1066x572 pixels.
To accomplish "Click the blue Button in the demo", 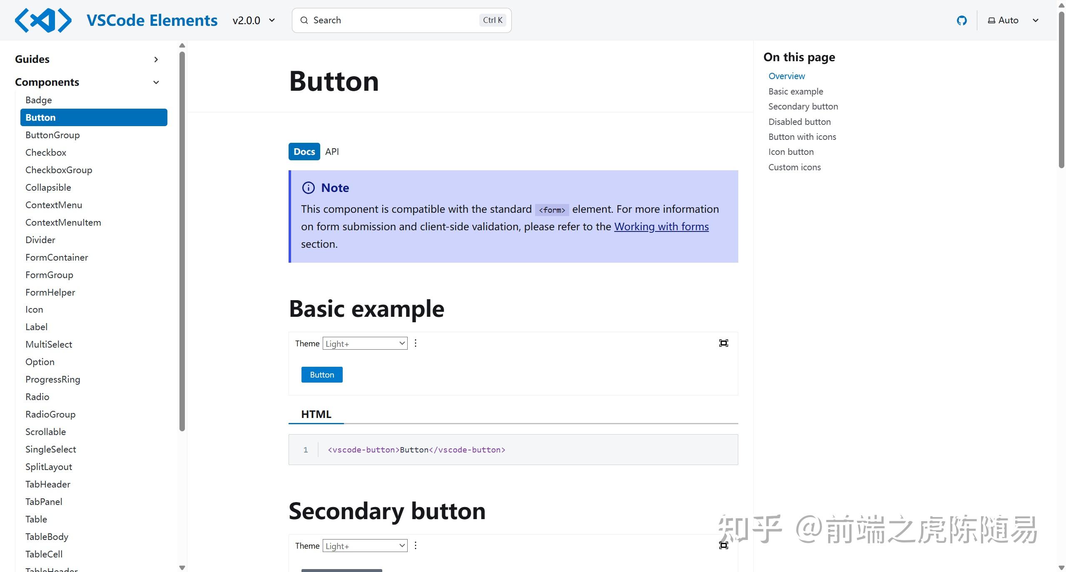I will pyautogui.click(x=321, y=374).
